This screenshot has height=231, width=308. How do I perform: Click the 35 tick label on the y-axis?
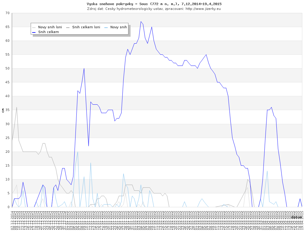[7, 110]
